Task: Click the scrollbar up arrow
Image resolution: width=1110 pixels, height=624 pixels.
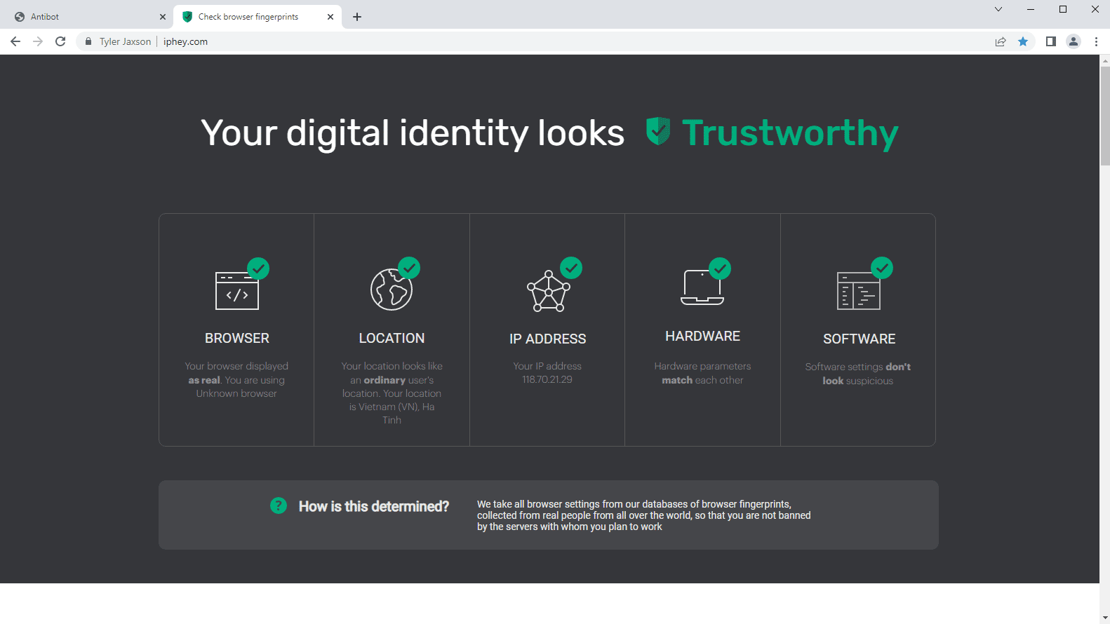Action: 1105,61
